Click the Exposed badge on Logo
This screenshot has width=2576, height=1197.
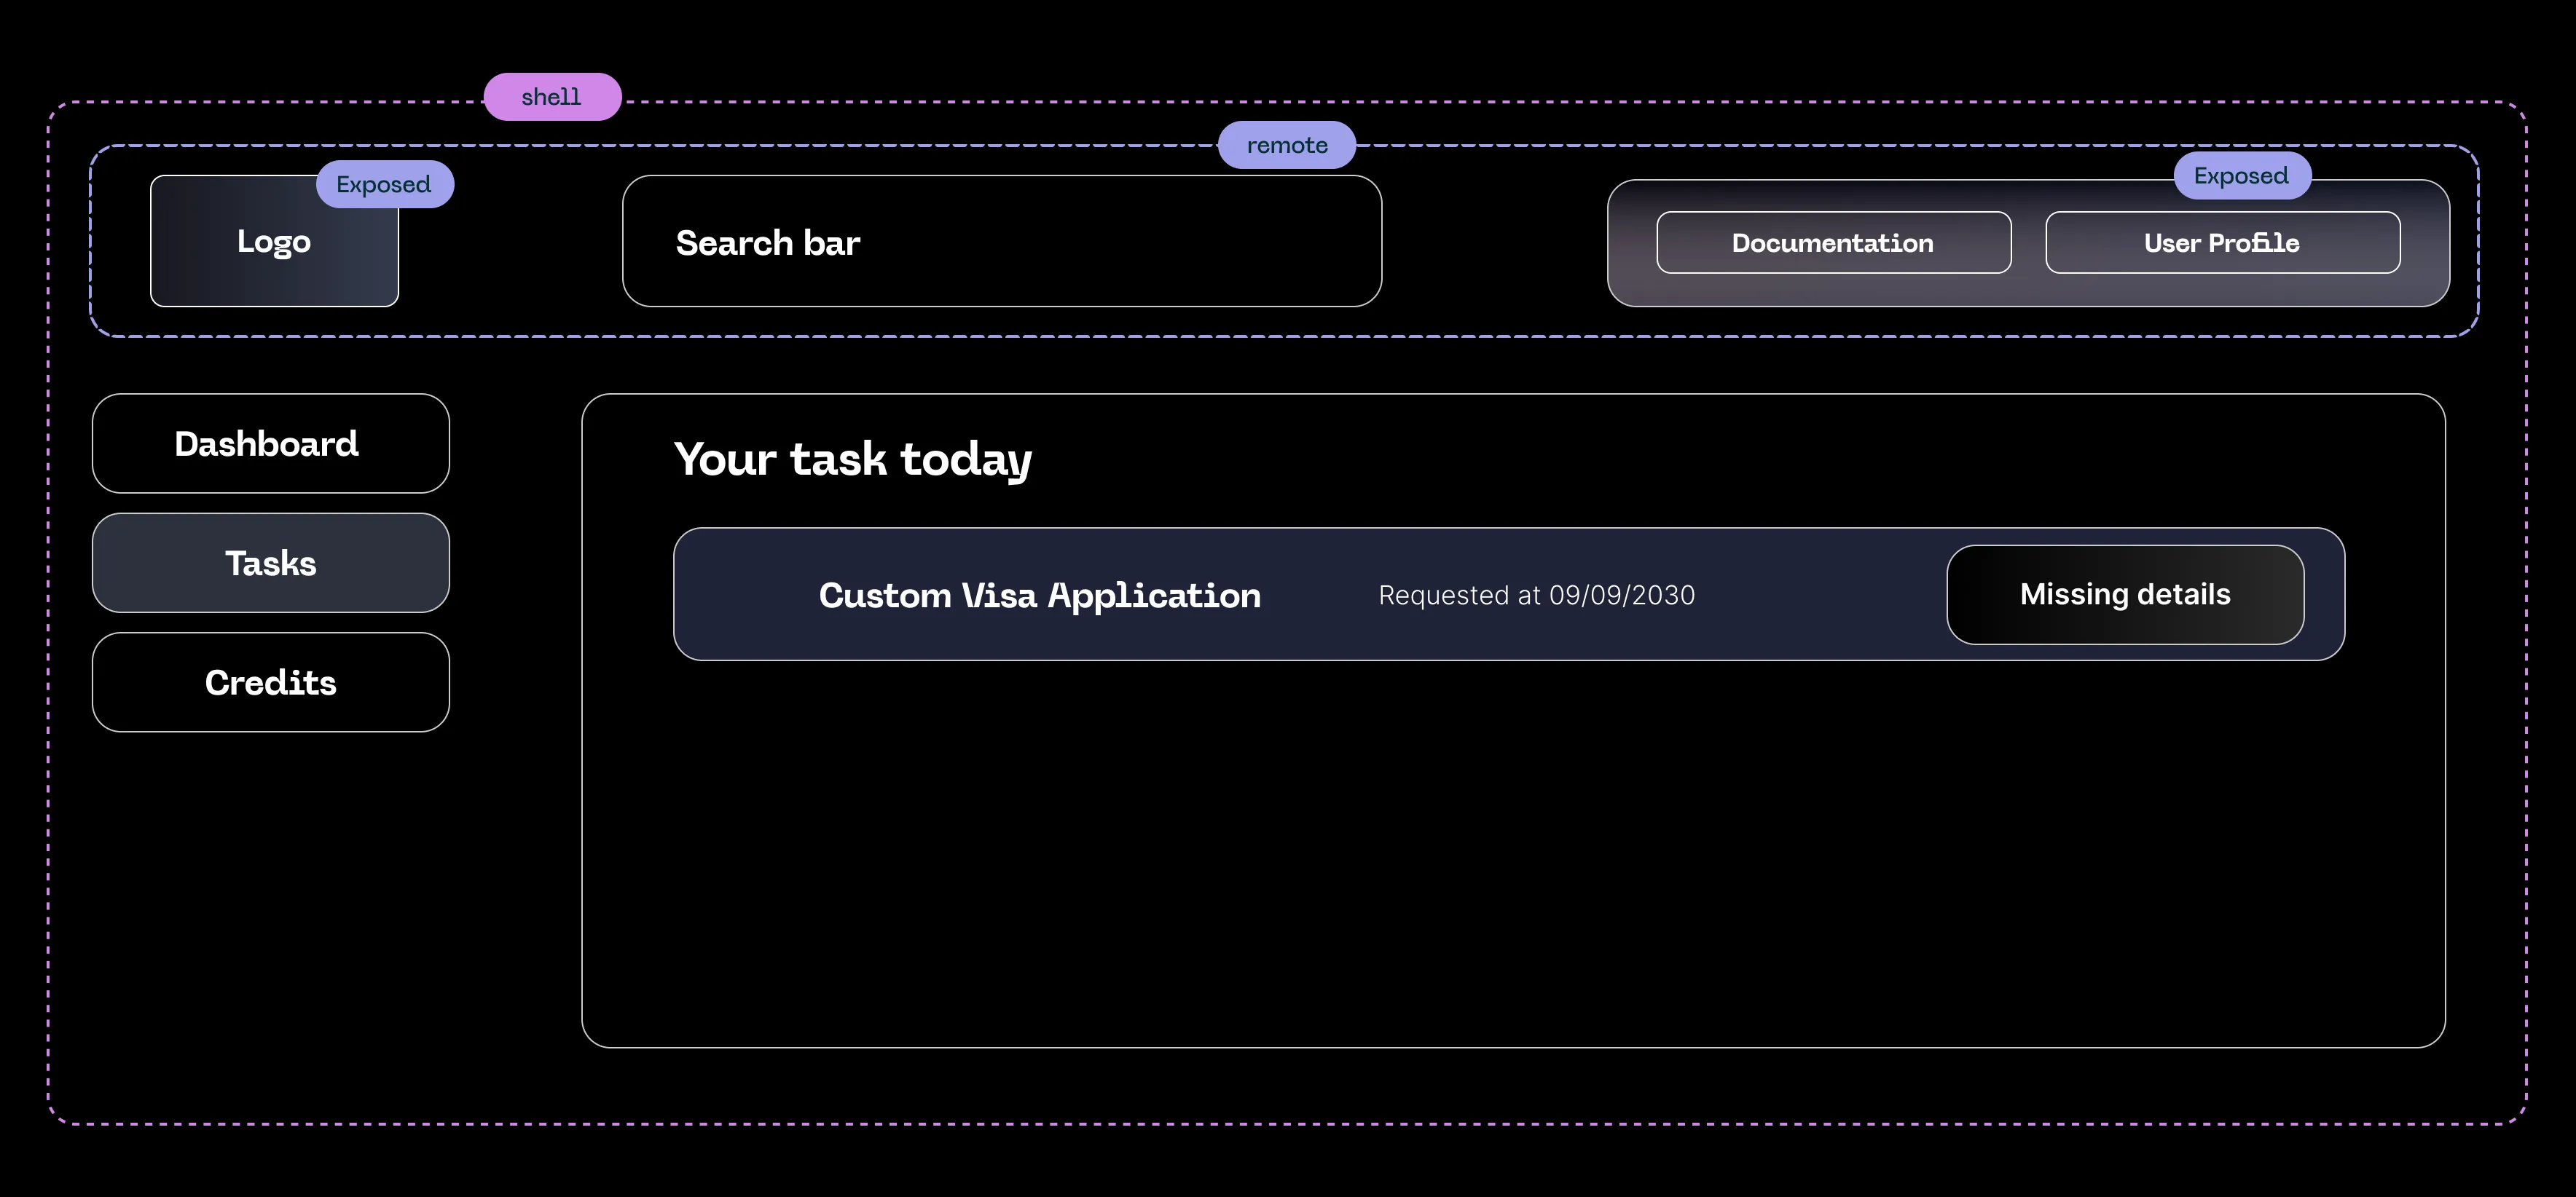point(384,185)
